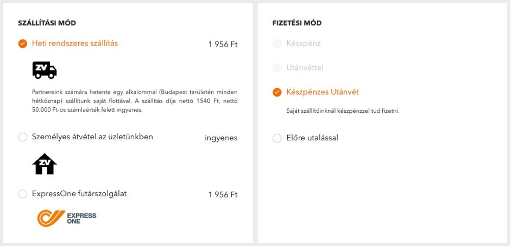Click the Saját szállítóinknál payment description text
Image resolution: width=511 pixels, height=246 pixels.
[343, 111]
